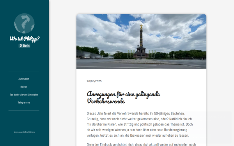The height and width of the screenshot is (146, 234).
Task: Click the green flags beside the monument
Action: (x=131, y=52)
